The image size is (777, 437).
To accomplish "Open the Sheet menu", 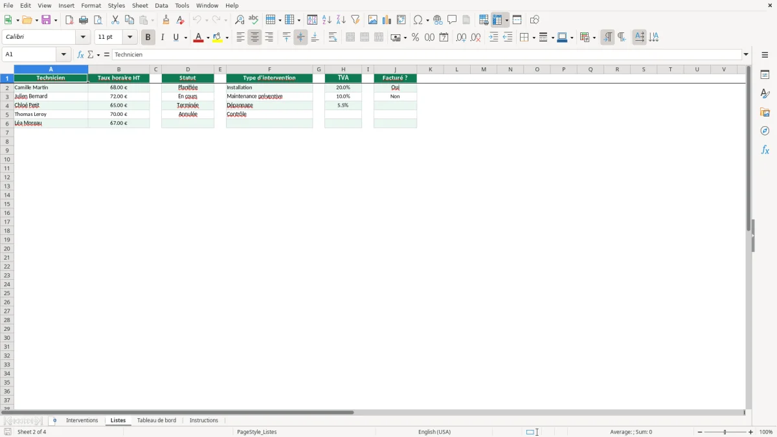I will [x=140, y=5].
